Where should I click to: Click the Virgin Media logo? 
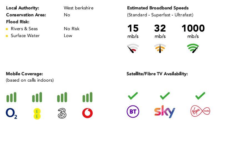(200, 111)
